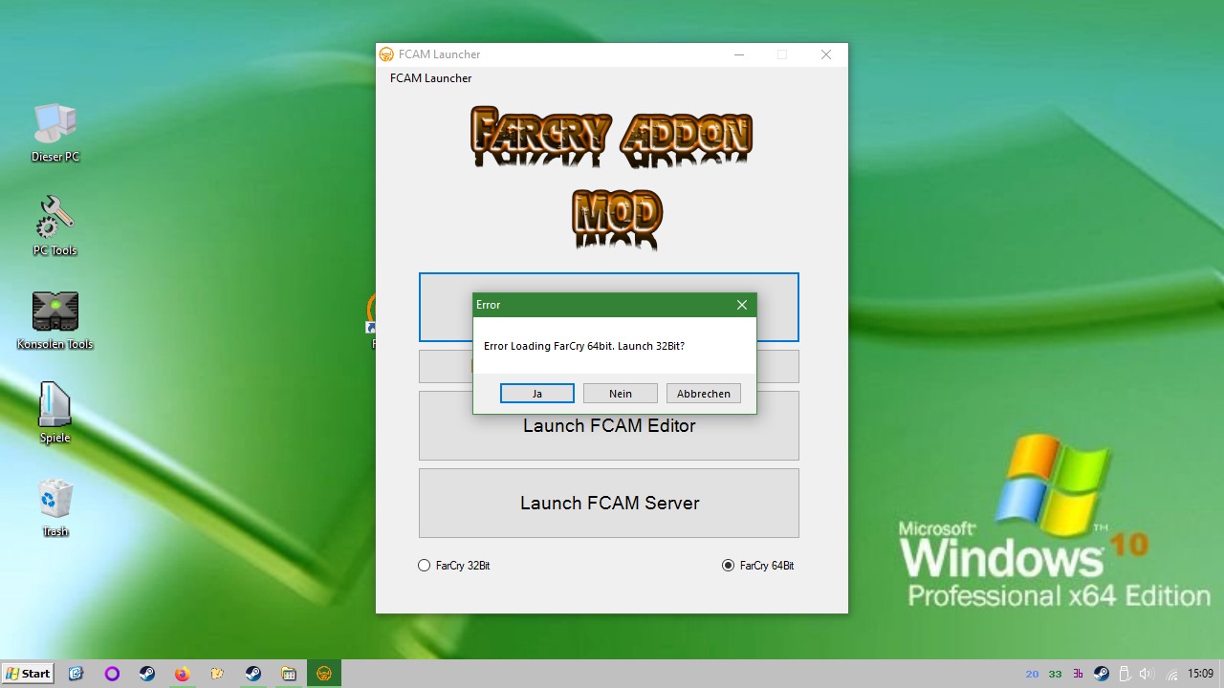This screenshot has height=688, width=1224.
Task: Minimize the FCAM Launcher window
Action: [739, 54]
